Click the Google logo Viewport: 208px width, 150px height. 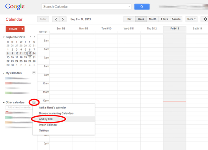click(15, 7)
